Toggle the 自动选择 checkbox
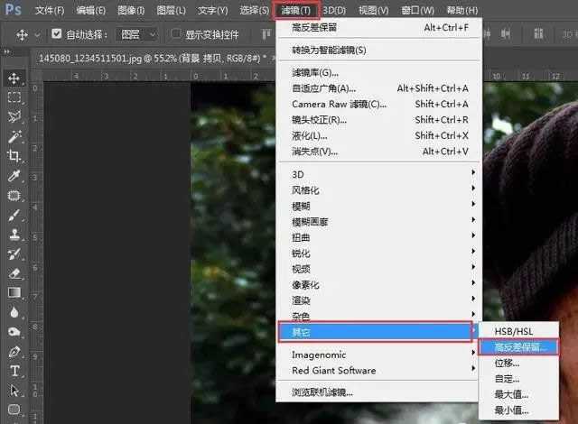This screenshot has height=424, width=578. 57,34
